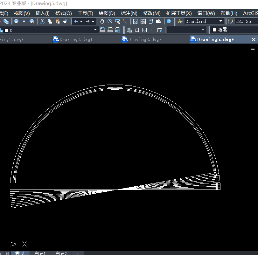Open the 格式(O) menu

(x=64, y=13)
